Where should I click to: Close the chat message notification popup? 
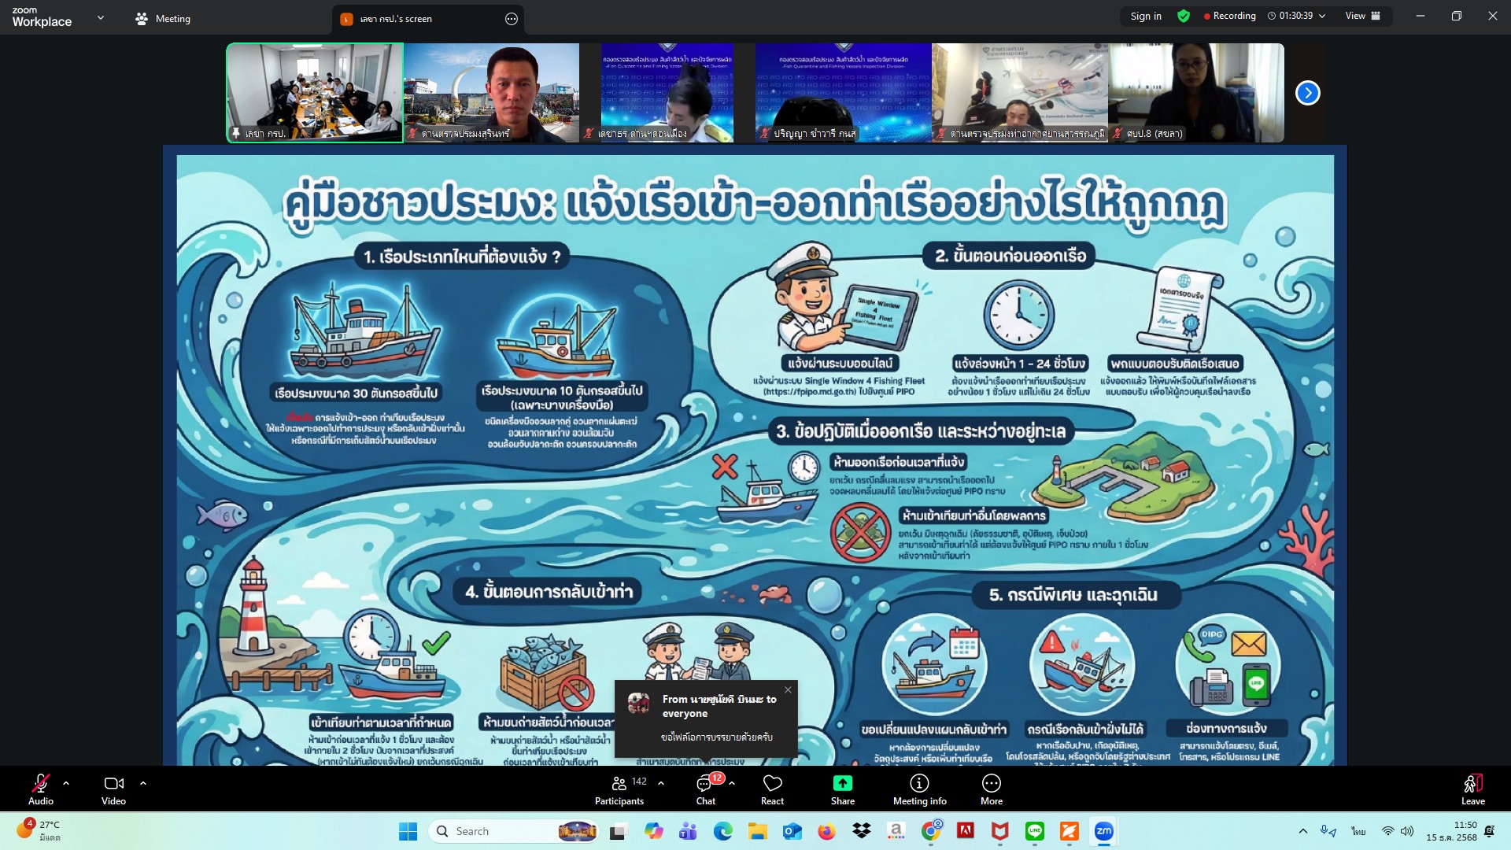[788, 689]
